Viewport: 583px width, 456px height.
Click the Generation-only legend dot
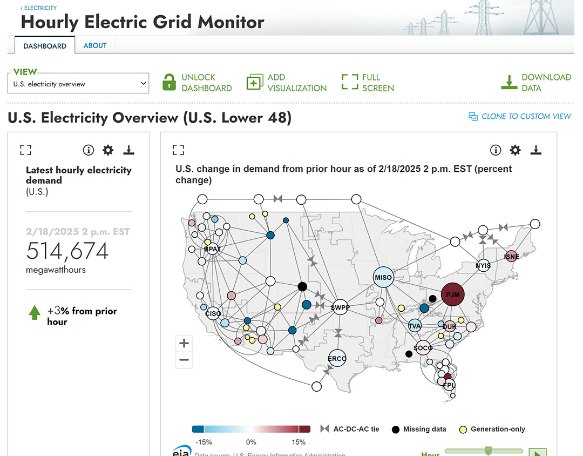[463, 430]
